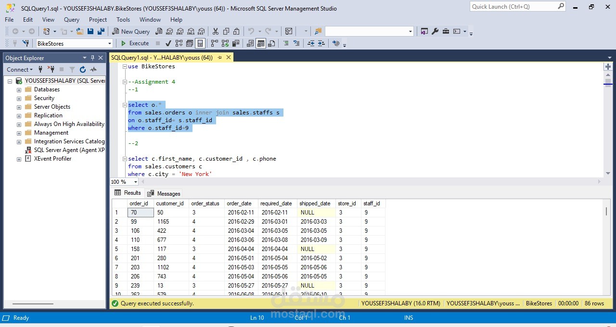Display the Estimated Execution Plan
This screenshot has width=616, height=327.
coord(179,43)
